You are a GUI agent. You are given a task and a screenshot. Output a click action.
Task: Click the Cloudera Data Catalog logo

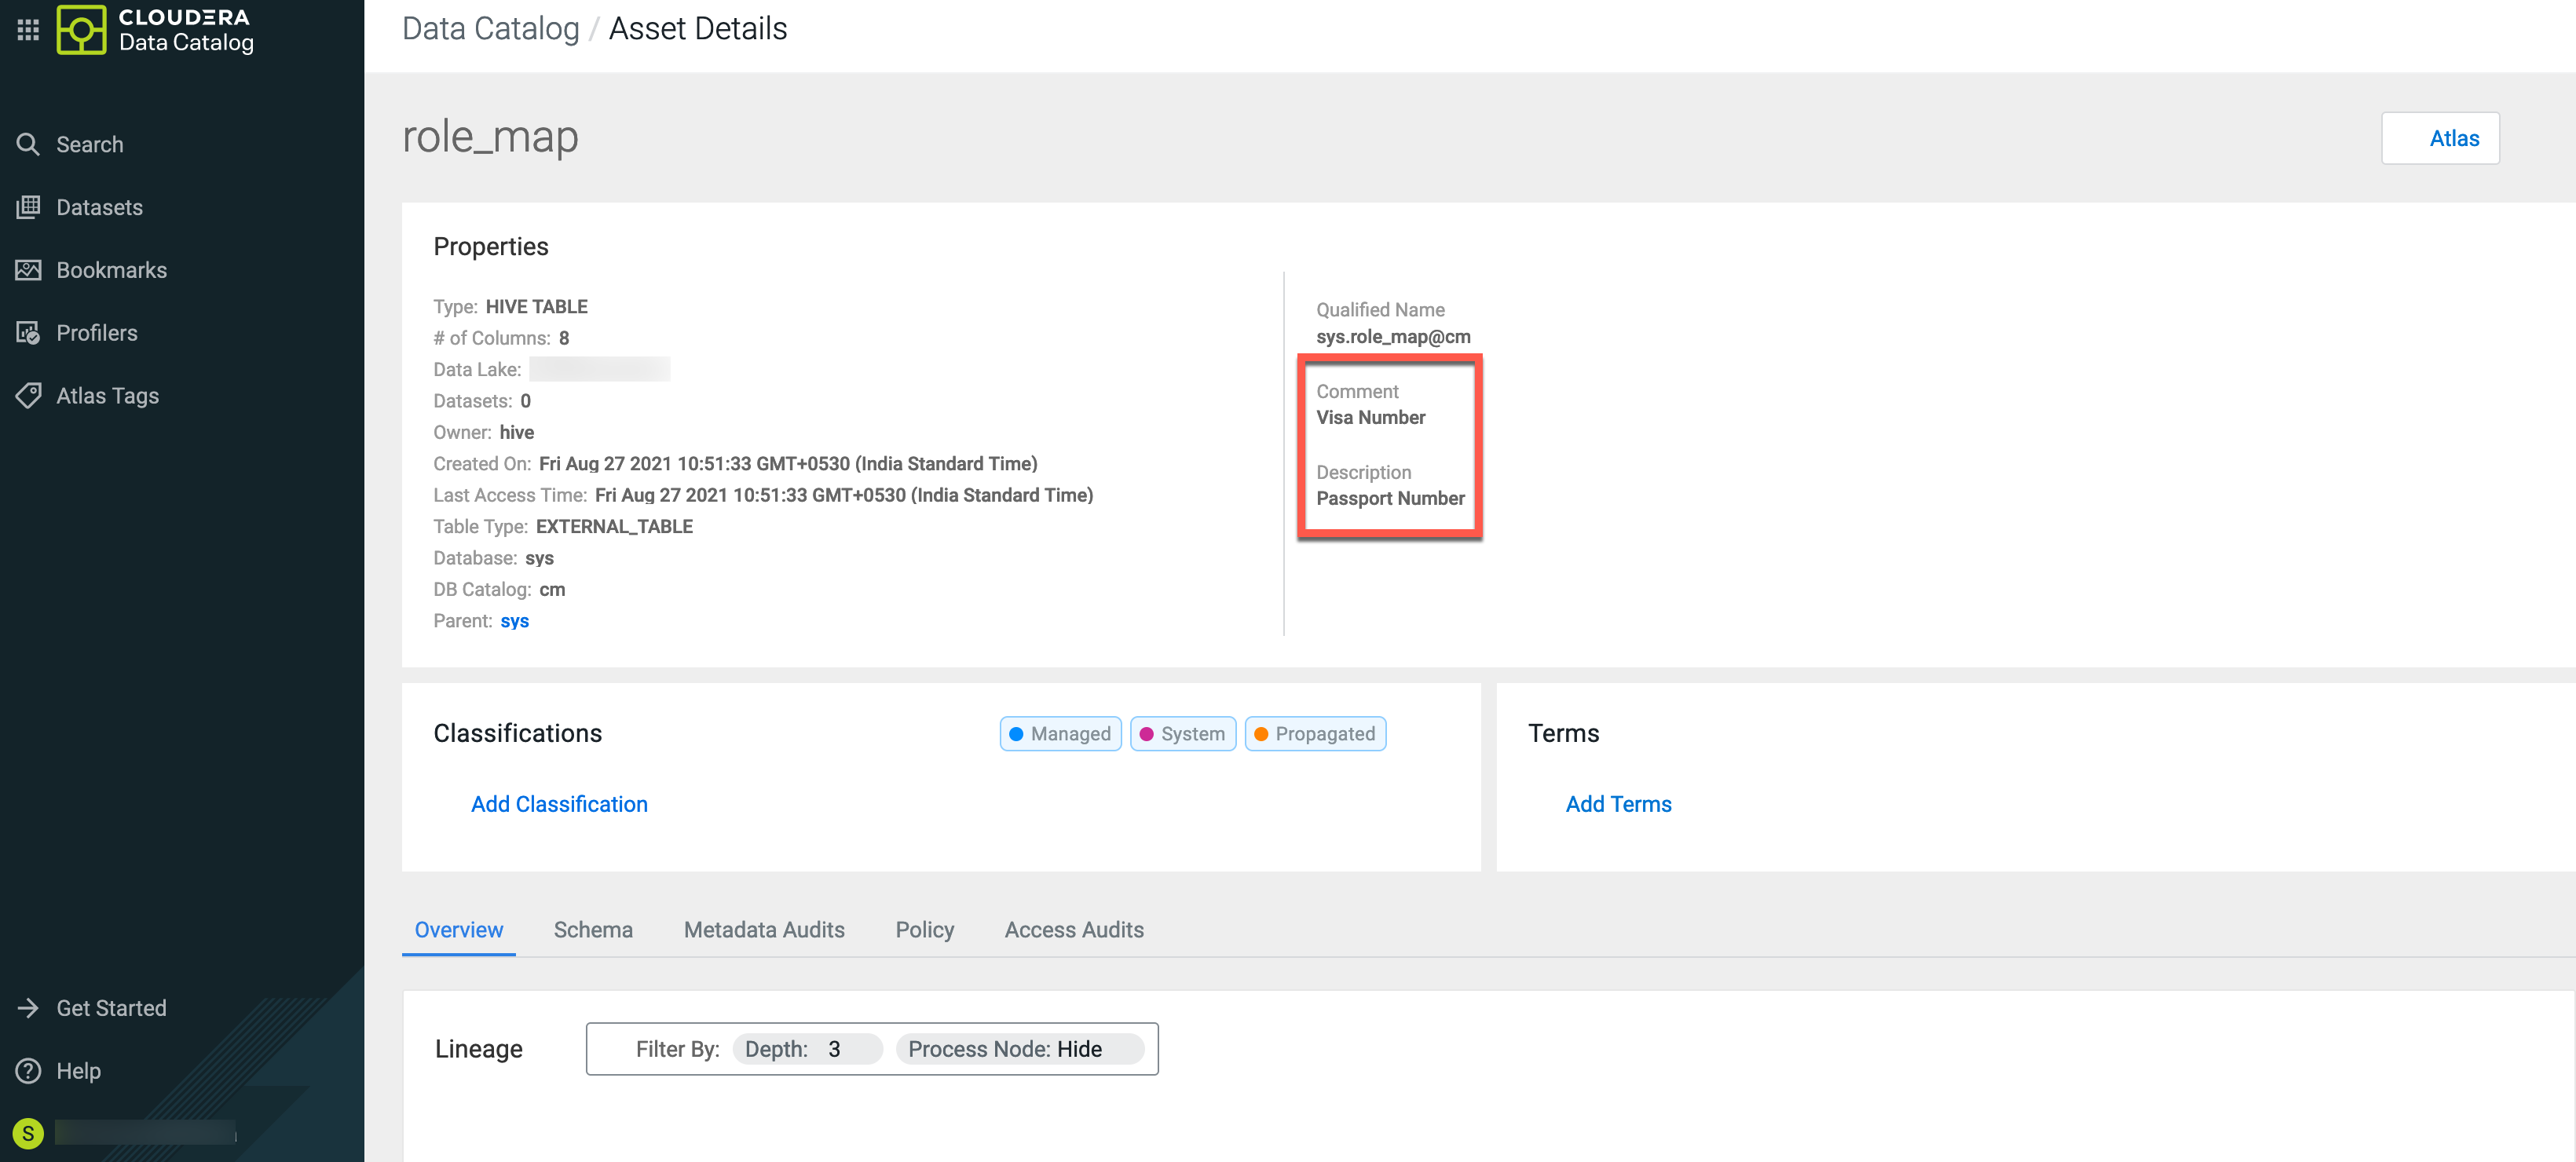[82, 29]
